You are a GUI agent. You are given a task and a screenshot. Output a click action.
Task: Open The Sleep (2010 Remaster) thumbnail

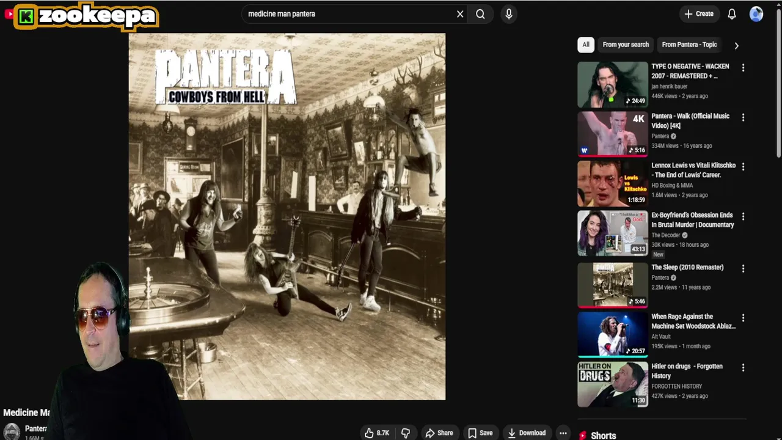point(613,285)
